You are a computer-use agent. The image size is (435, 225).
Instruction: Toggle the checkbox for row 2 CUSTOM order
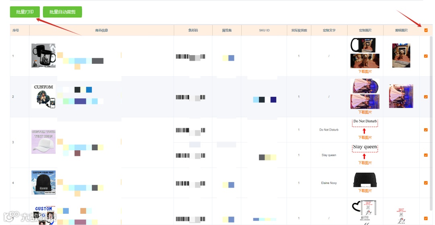click(426, 97)
